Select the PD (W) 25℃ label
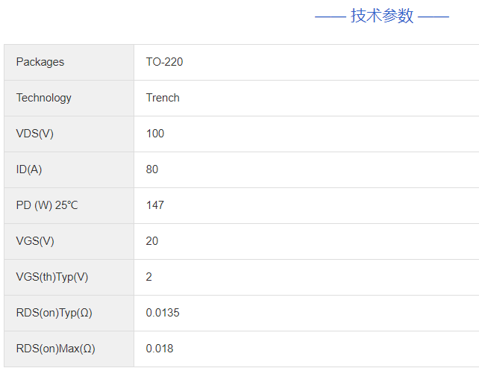The image size is (479, 371). click(x=47, y=205)
